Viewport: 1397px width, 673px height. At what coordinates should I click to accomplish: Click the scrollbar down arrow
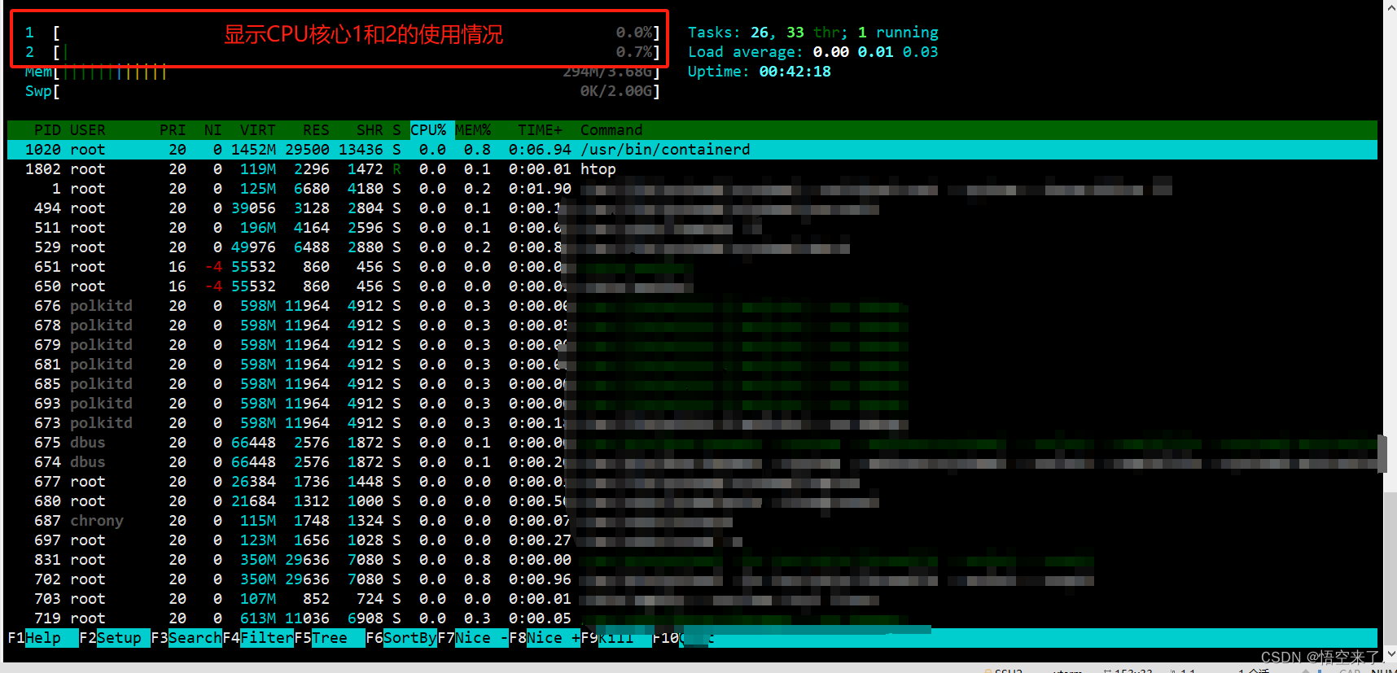pyautogui.click(x=1390, y=653)
